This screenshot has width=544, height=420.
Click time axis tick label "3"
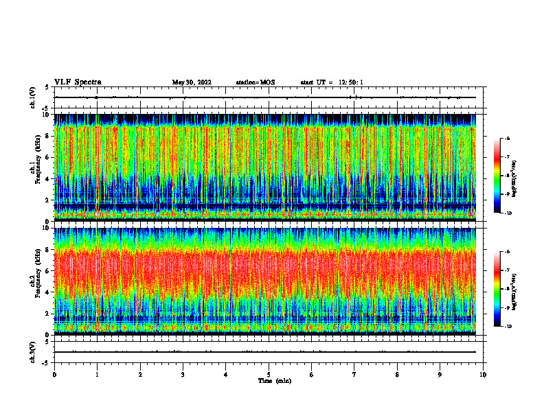[x=183, y=375]
